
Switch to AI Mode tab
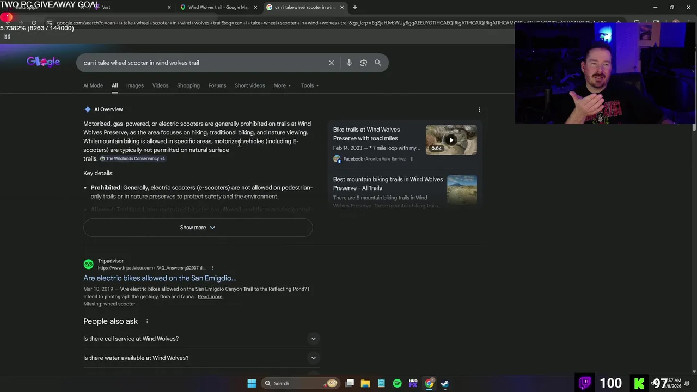click(x=93, y=85)
